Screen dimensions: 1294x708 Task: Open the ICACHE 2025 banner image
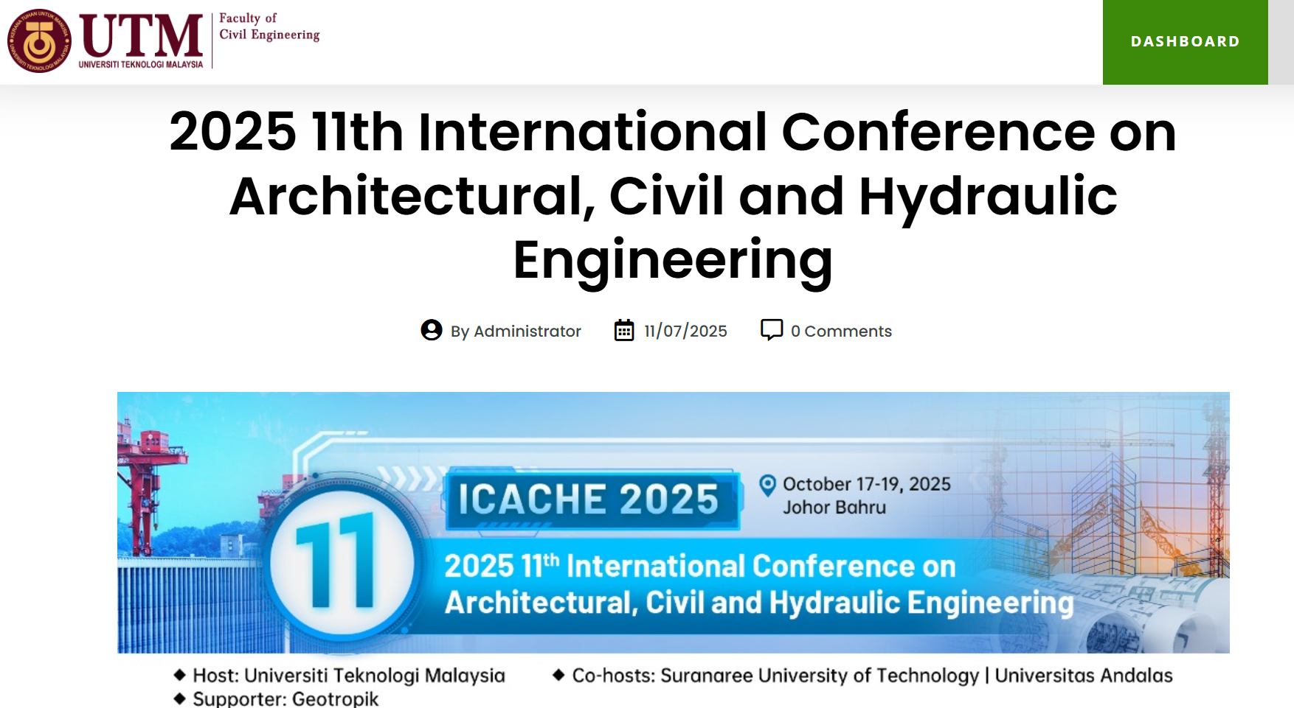tap(674, 522)
